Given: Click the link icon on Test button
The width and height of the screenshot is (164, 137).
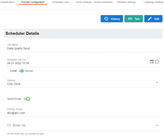Looking at the screenshot, I should [130, 19].
